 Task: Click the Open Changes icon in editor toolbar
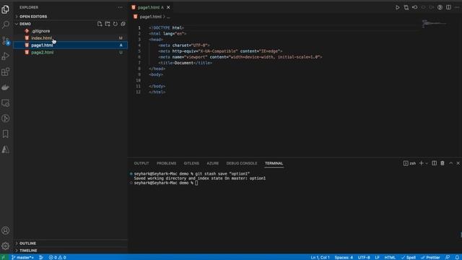pos(406,7)
